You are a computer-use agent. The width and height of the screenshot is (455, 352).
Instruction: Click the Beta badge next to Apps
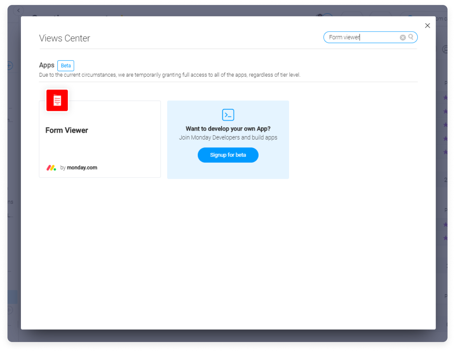click(66, 66)
